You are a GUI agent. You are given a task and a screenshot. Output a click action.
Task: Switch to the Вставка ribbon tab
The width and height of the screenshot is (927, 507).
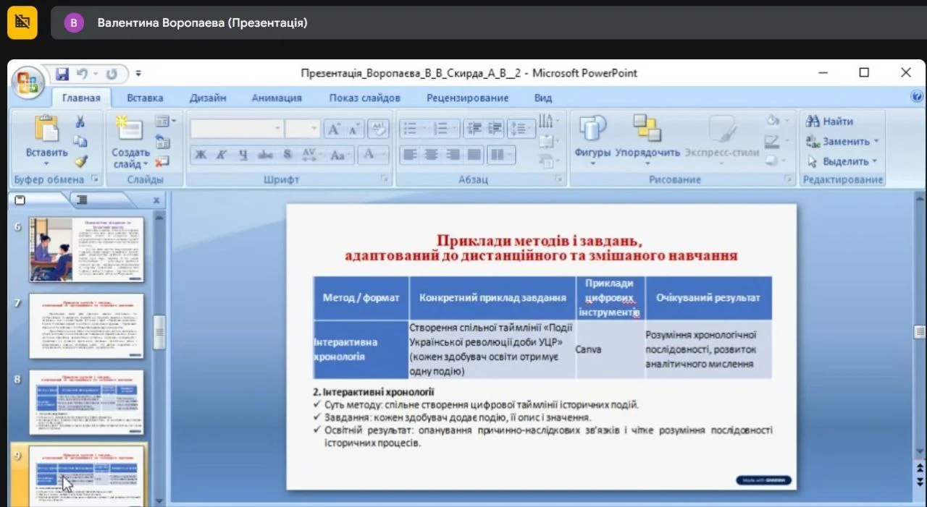coord(145,98)
